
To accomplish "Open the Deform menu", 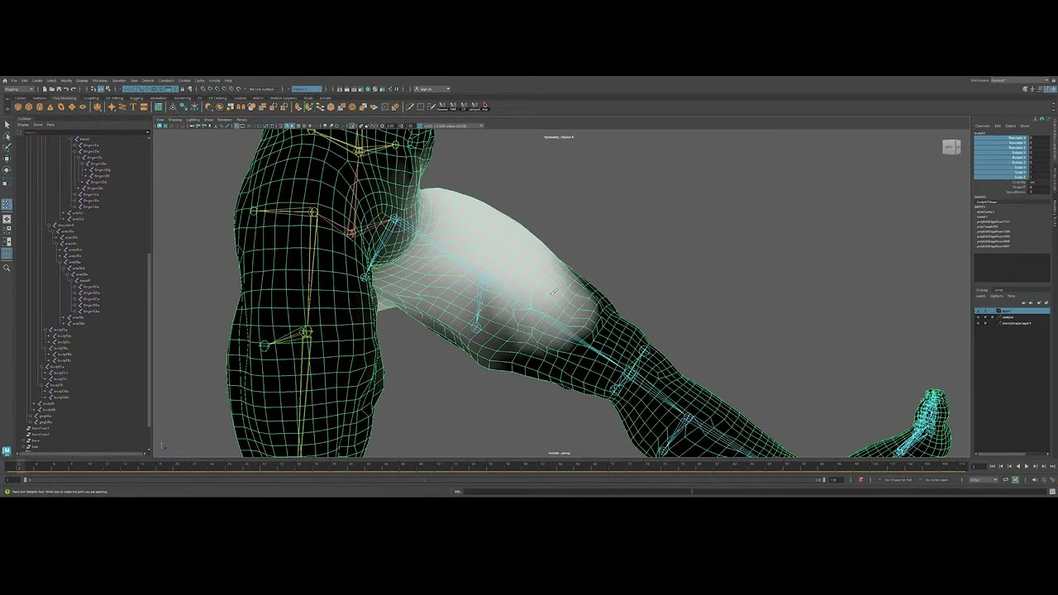I will coord(148,80).
